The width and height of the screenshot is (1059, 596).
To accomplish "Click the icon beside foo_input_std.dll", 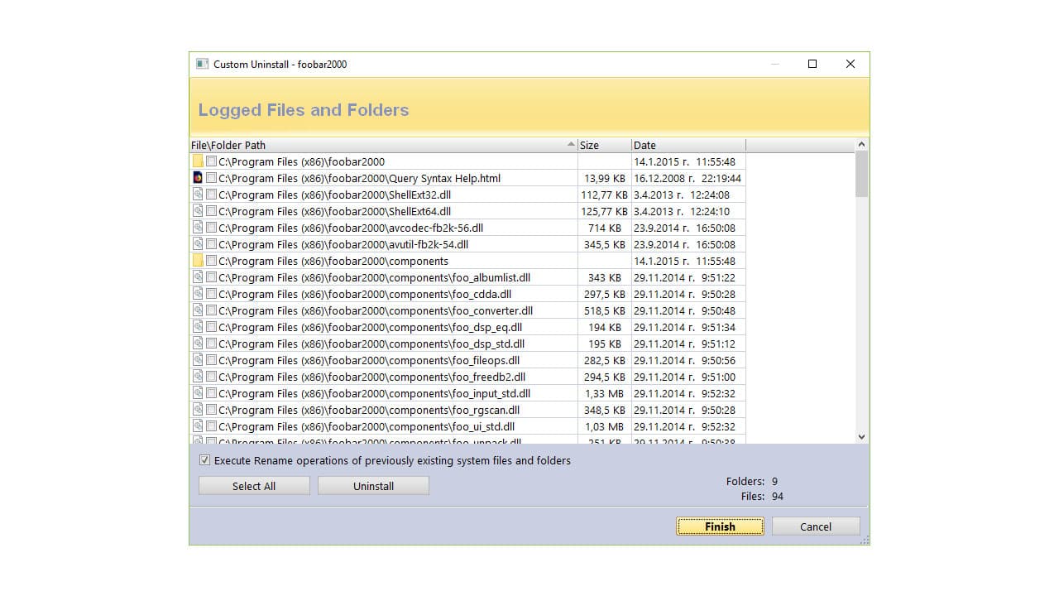I will click(x=197, y=393).
